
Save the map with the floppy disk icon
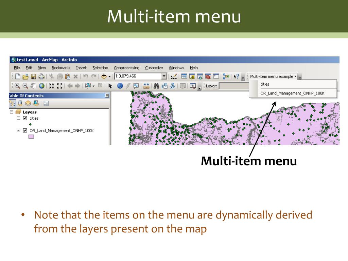pos(33,76)
